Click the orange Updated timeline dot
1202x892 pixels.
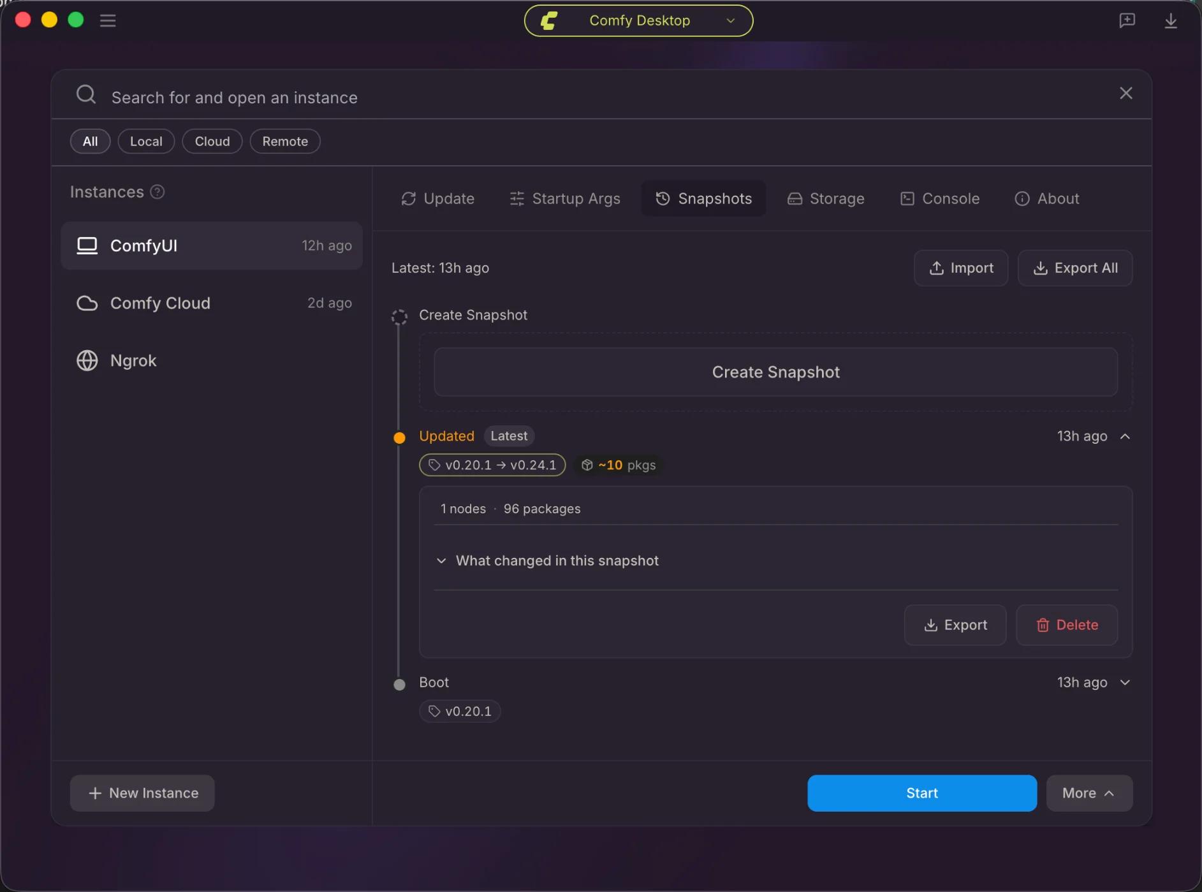399,437
